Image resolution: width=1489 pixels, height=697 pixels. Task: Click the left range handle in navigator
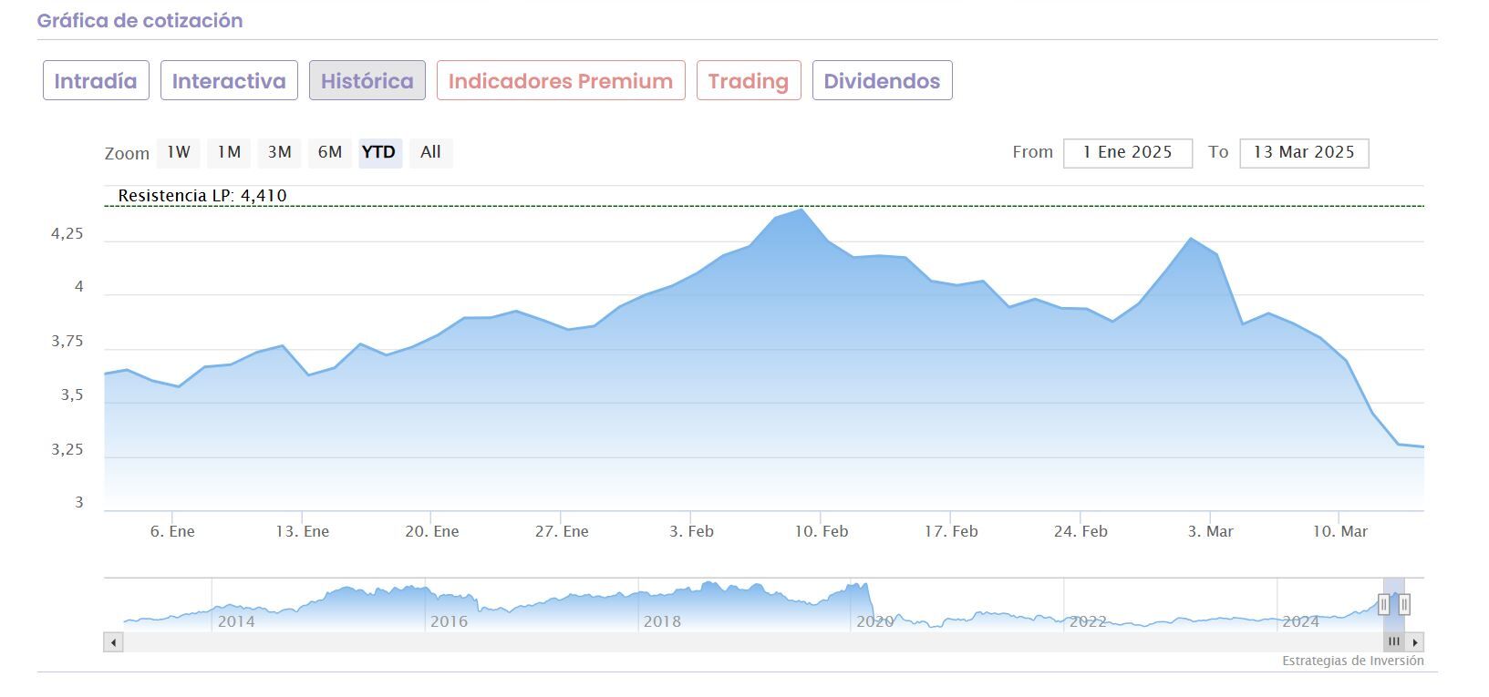click(1383, 604)
